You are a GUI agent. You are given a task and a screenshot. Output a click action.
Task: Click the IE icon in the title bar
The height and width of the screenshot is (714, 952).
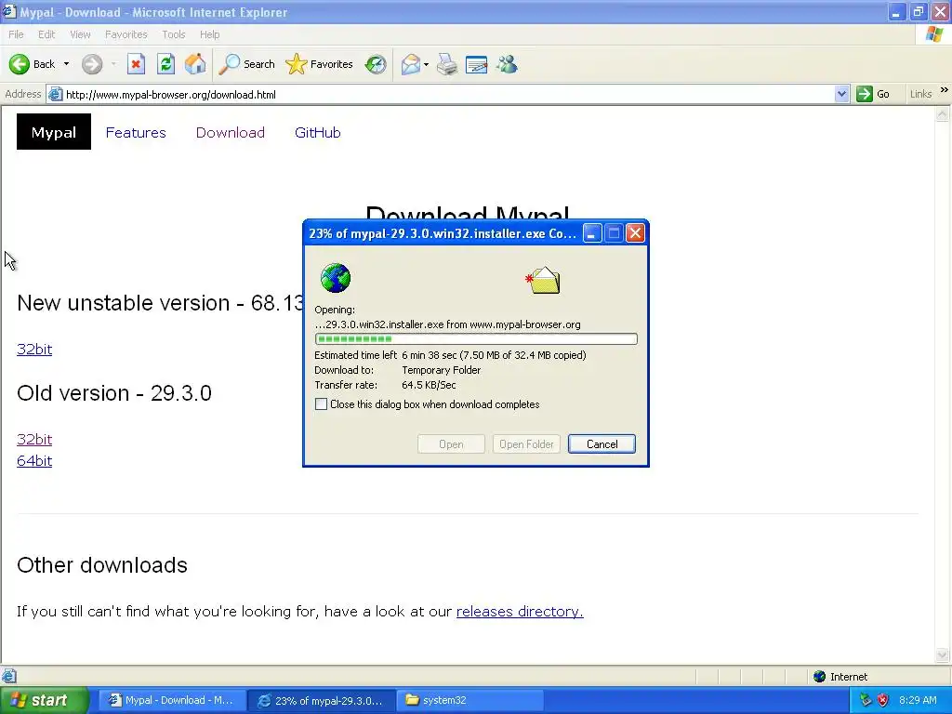point(9,11)
